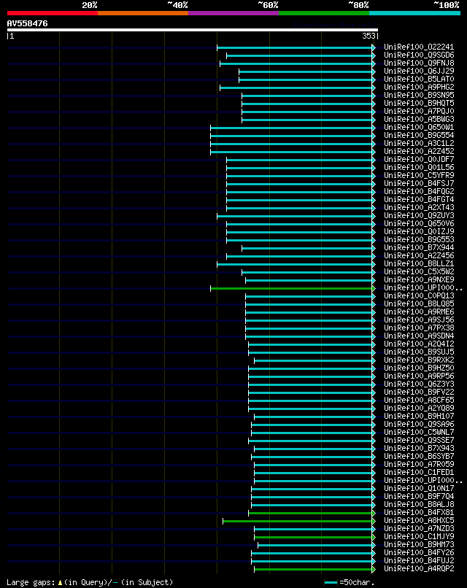Click the orange ~40% legend segment
Screen dimensions: 467x588
click(x=143, y=13)
